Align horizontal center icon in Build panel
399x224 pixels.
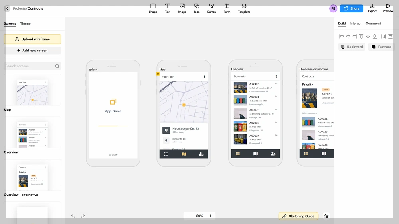348,36
